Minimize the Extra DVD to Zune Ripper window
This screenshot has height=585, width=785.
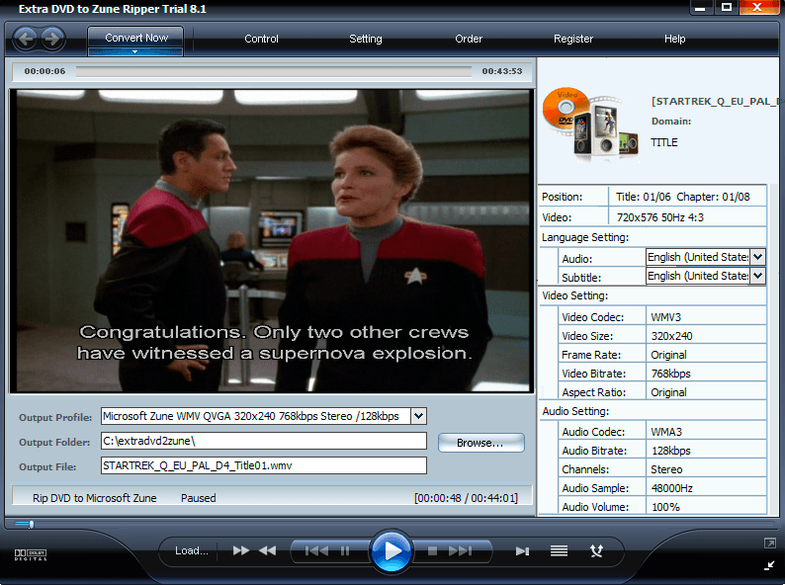click(700, 8)
